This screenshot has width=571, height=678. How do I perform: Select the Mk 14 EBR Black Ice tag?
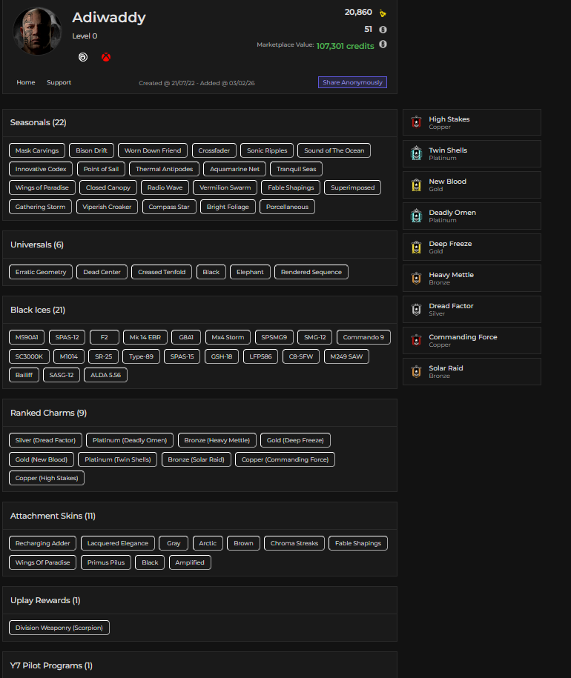(x=145, y=337)
